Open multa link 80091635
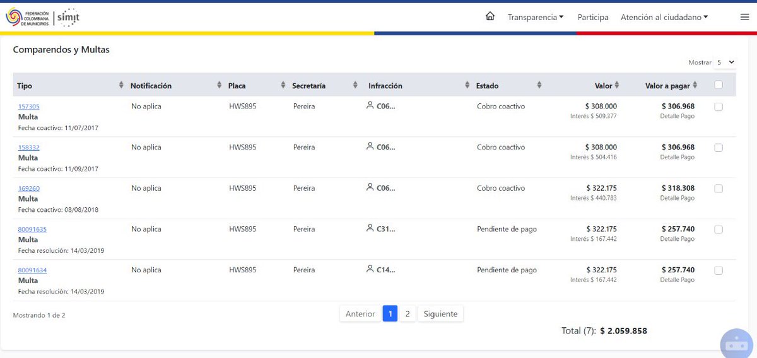Screen dimensions: 757x358 point(32,229)
